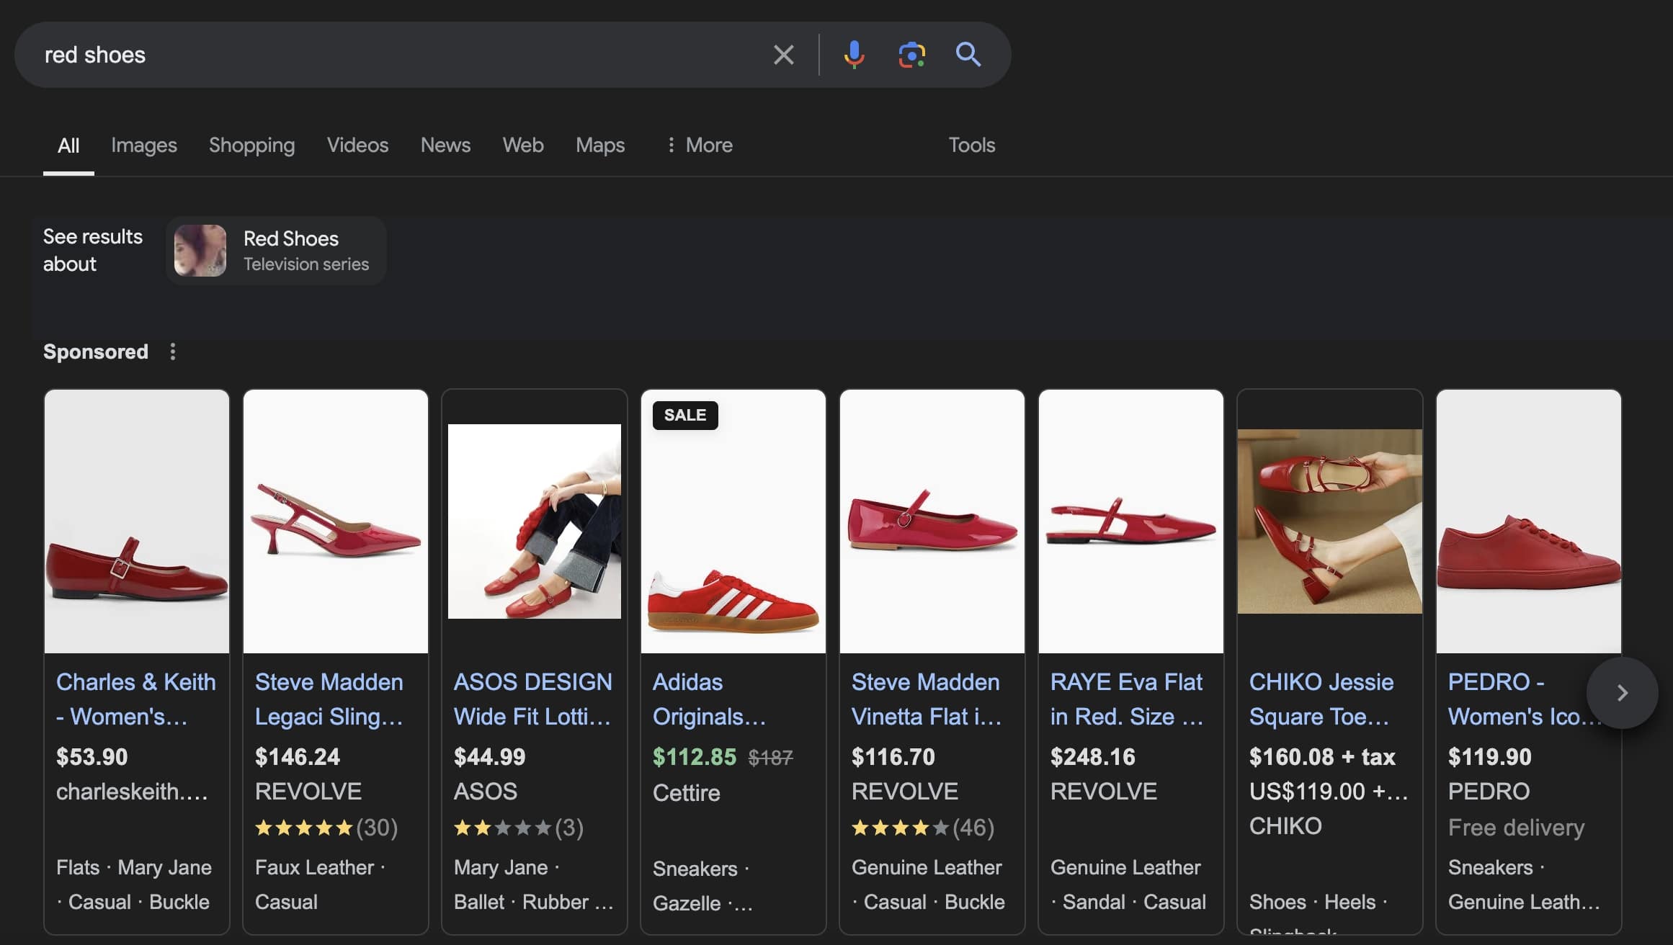Screen dimensions: 1673x945
Task: Click the $53.90 price
Action: [x=92, y=757]
